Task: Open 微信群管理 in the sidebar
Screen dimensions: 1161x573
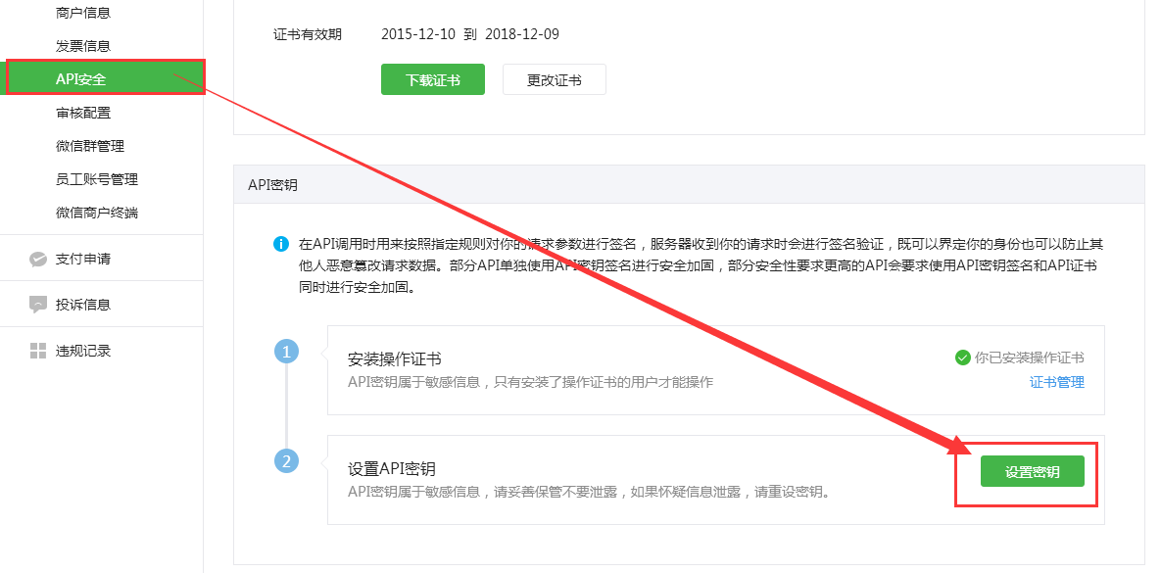Action: click(90, 146)
